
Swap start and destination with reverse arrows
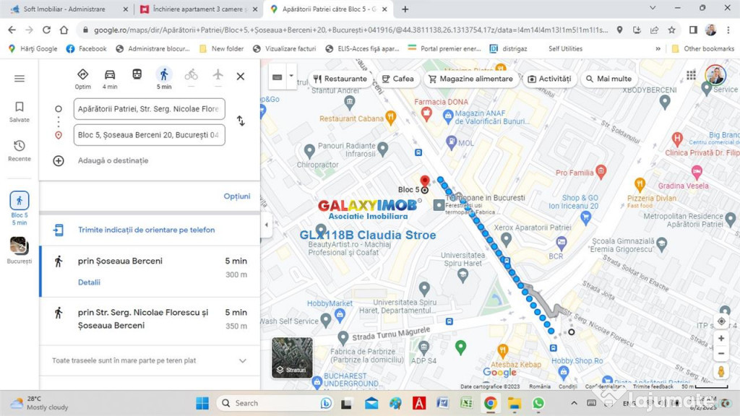point(241,121)
